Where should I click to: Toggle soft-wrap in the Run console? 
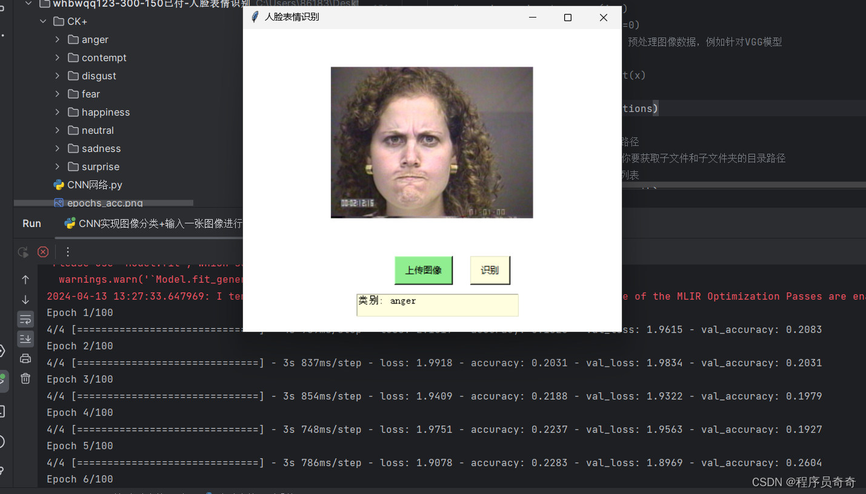pyautogui.click(x=25, y=319)
